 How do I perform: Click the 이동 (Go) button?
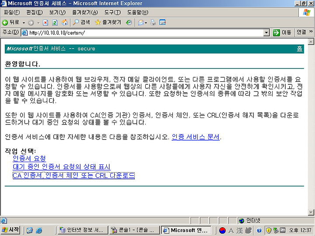pos(282,32)
